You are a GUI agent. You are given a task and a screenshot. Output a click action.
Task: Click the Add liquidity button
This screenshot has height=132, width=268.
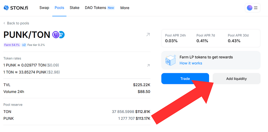pos(236,79)
